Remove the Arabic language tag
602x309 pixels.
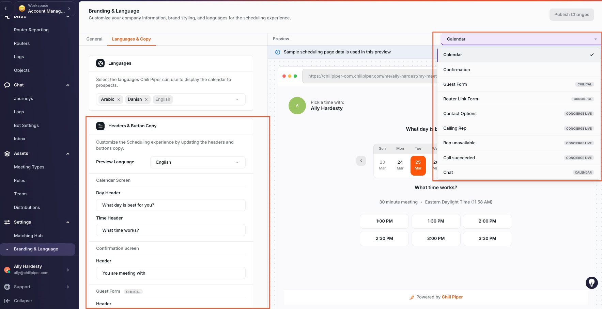point(119,99)
